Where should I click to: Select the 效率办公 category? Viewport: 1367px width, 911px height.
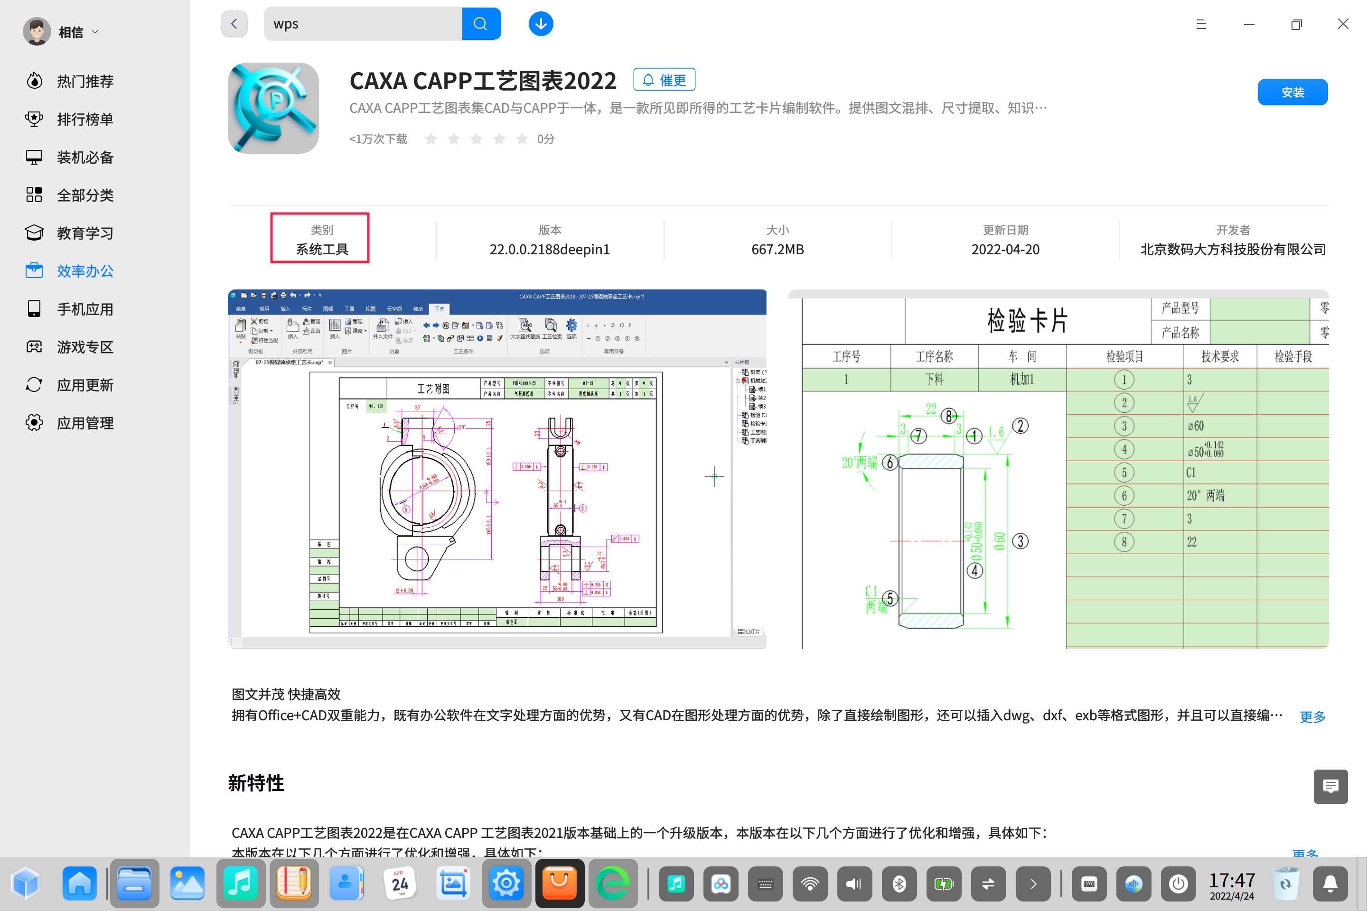(x=85, y=271)
